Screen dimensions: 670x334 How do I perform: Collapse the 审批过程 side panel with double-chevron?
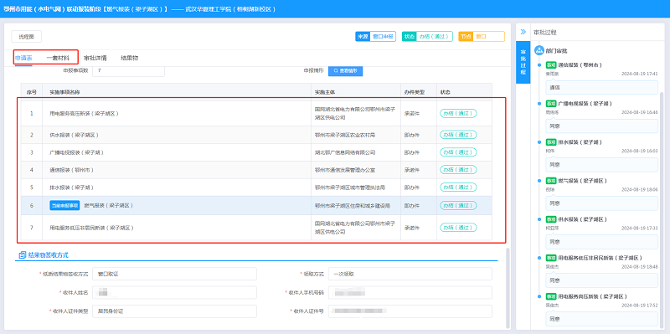(x=523, y=32)
